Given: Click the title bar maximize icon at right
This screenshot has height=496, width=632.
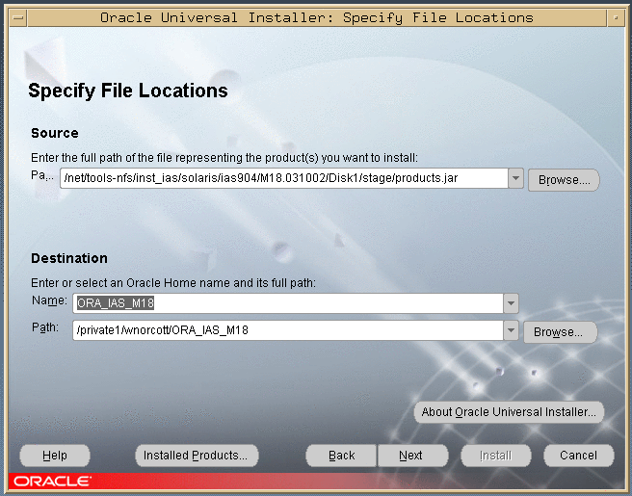Looking at the screenshot, I should [x=616, y=18].
